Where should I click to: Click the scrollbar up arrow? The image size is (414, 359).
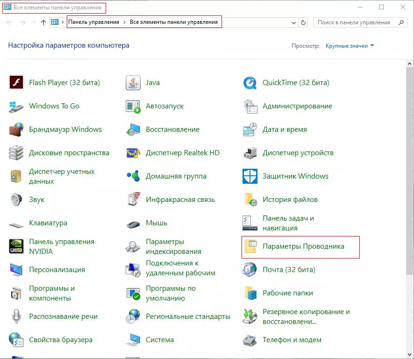point(409,64)
